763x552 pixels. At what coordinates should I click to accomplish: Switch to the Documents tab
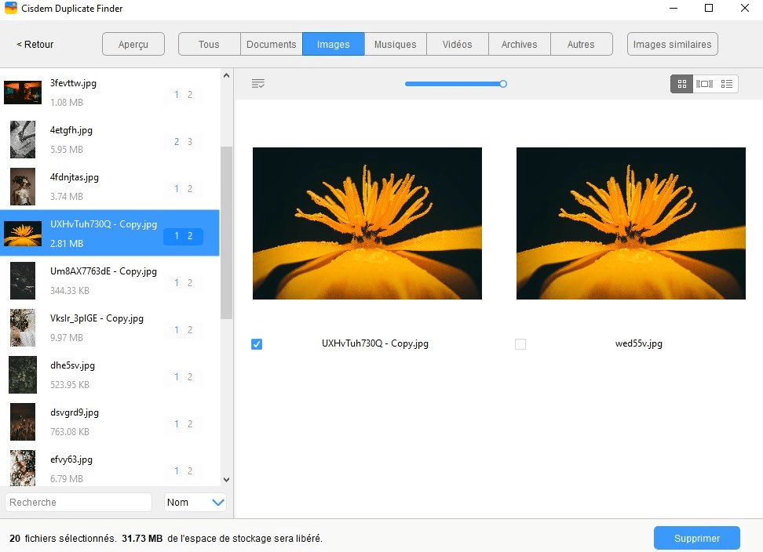[x=271, y=45]
